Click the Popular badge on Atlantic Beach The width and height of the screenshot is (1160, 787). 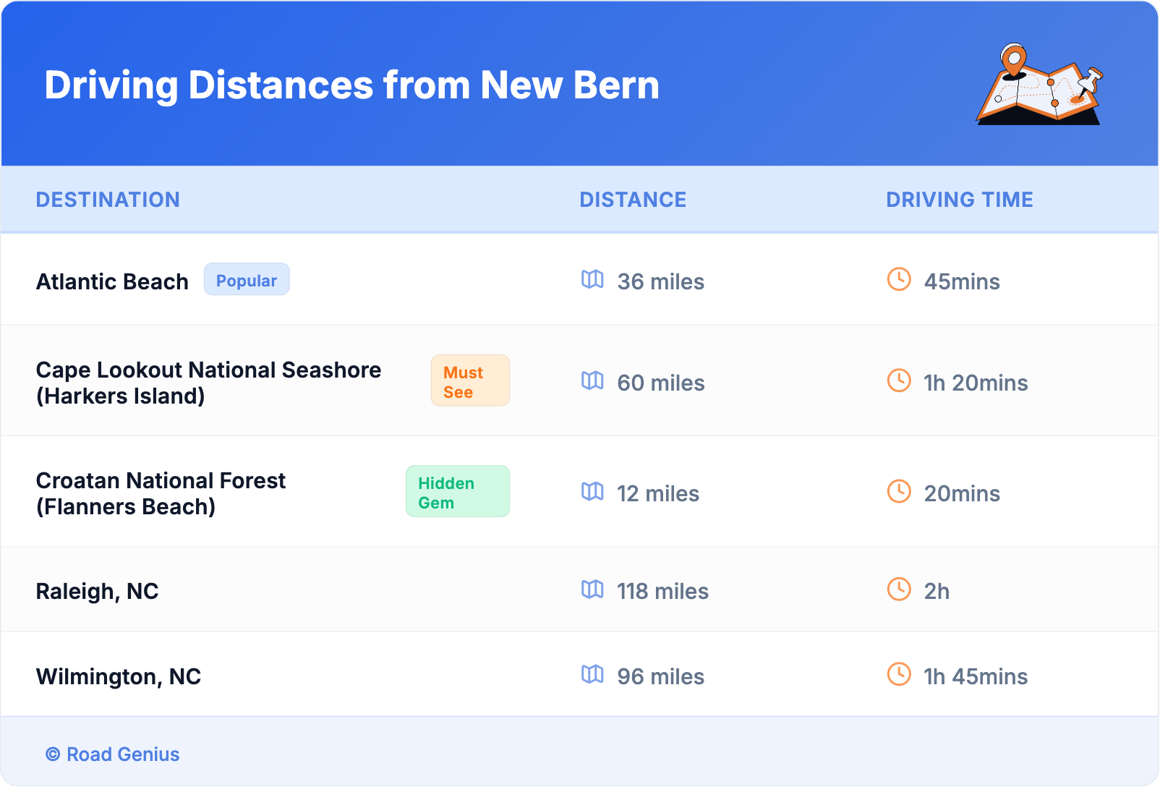click(x=247, y=280)
